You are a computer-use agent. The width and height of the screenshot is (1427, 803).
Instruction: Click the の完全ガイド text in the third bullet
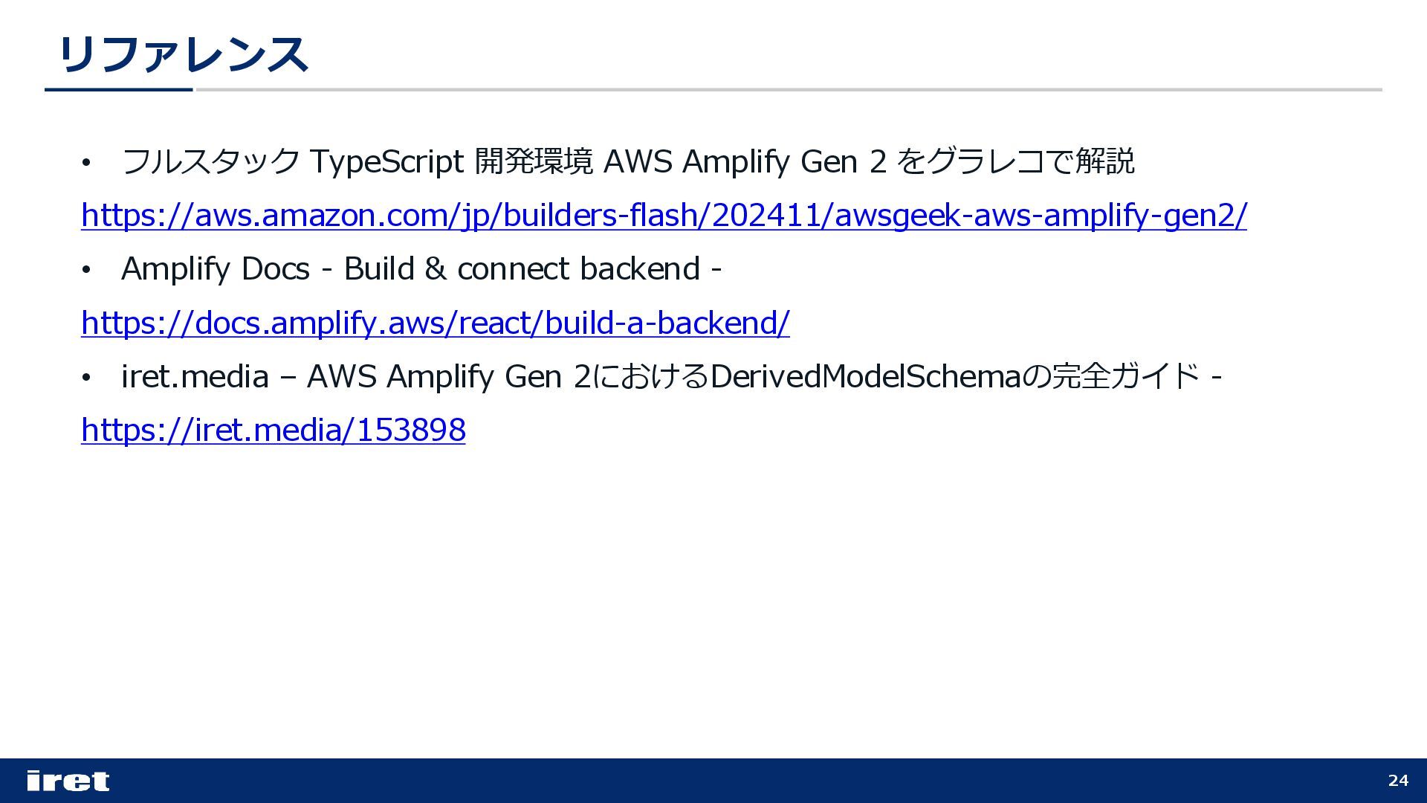(1111, 376)
